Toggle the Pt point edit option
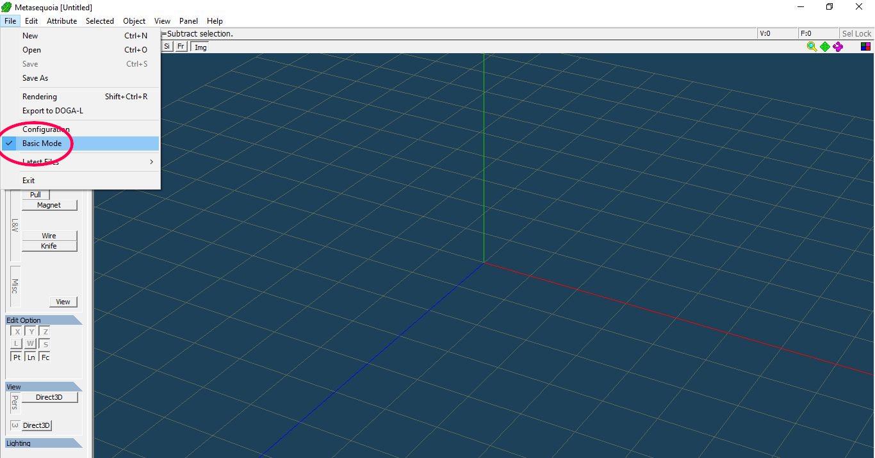Screen dimensions: 875x458 [x=17, y=357]
